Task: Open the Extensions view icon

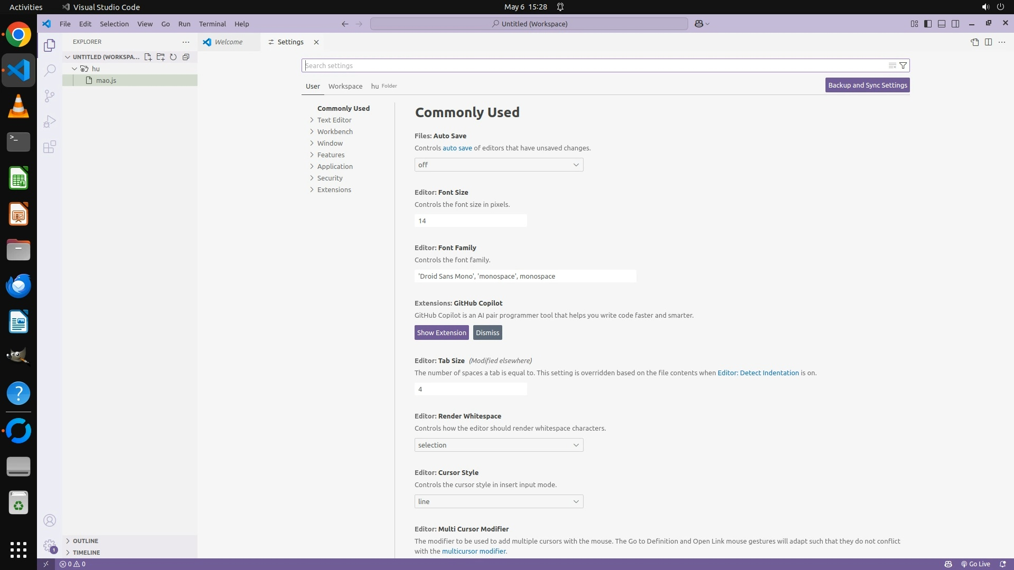Action: click(x=49, y=147)
